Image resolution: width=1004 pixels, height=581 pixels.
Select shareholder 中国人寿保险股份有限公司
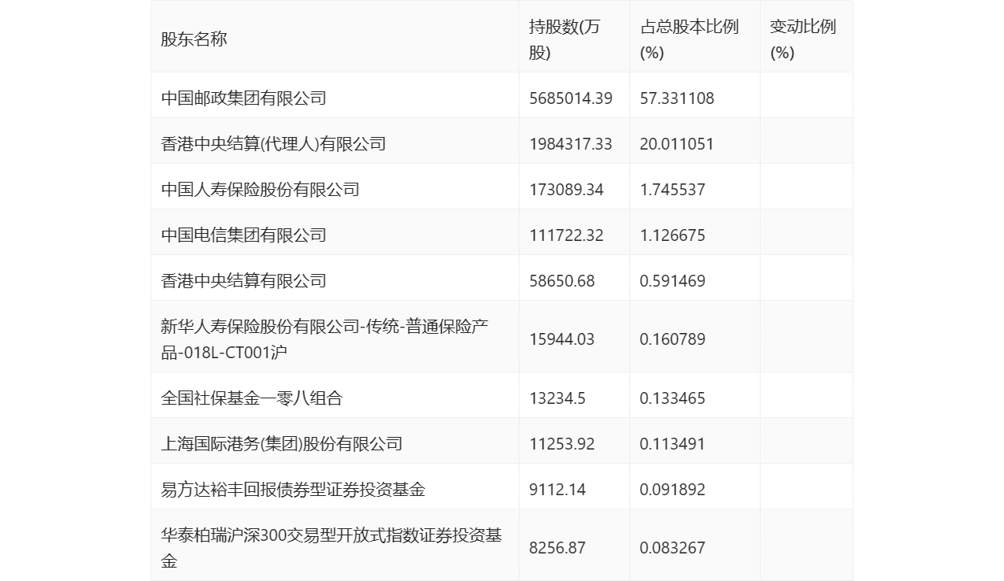pyautogui.click(x=260, y=190)
